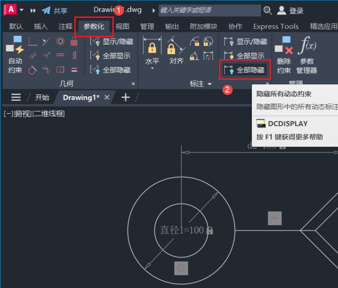Switch to the 视图 ribbon tab
Viewport: 338px width, 288px height.
[x=122, y=26]
